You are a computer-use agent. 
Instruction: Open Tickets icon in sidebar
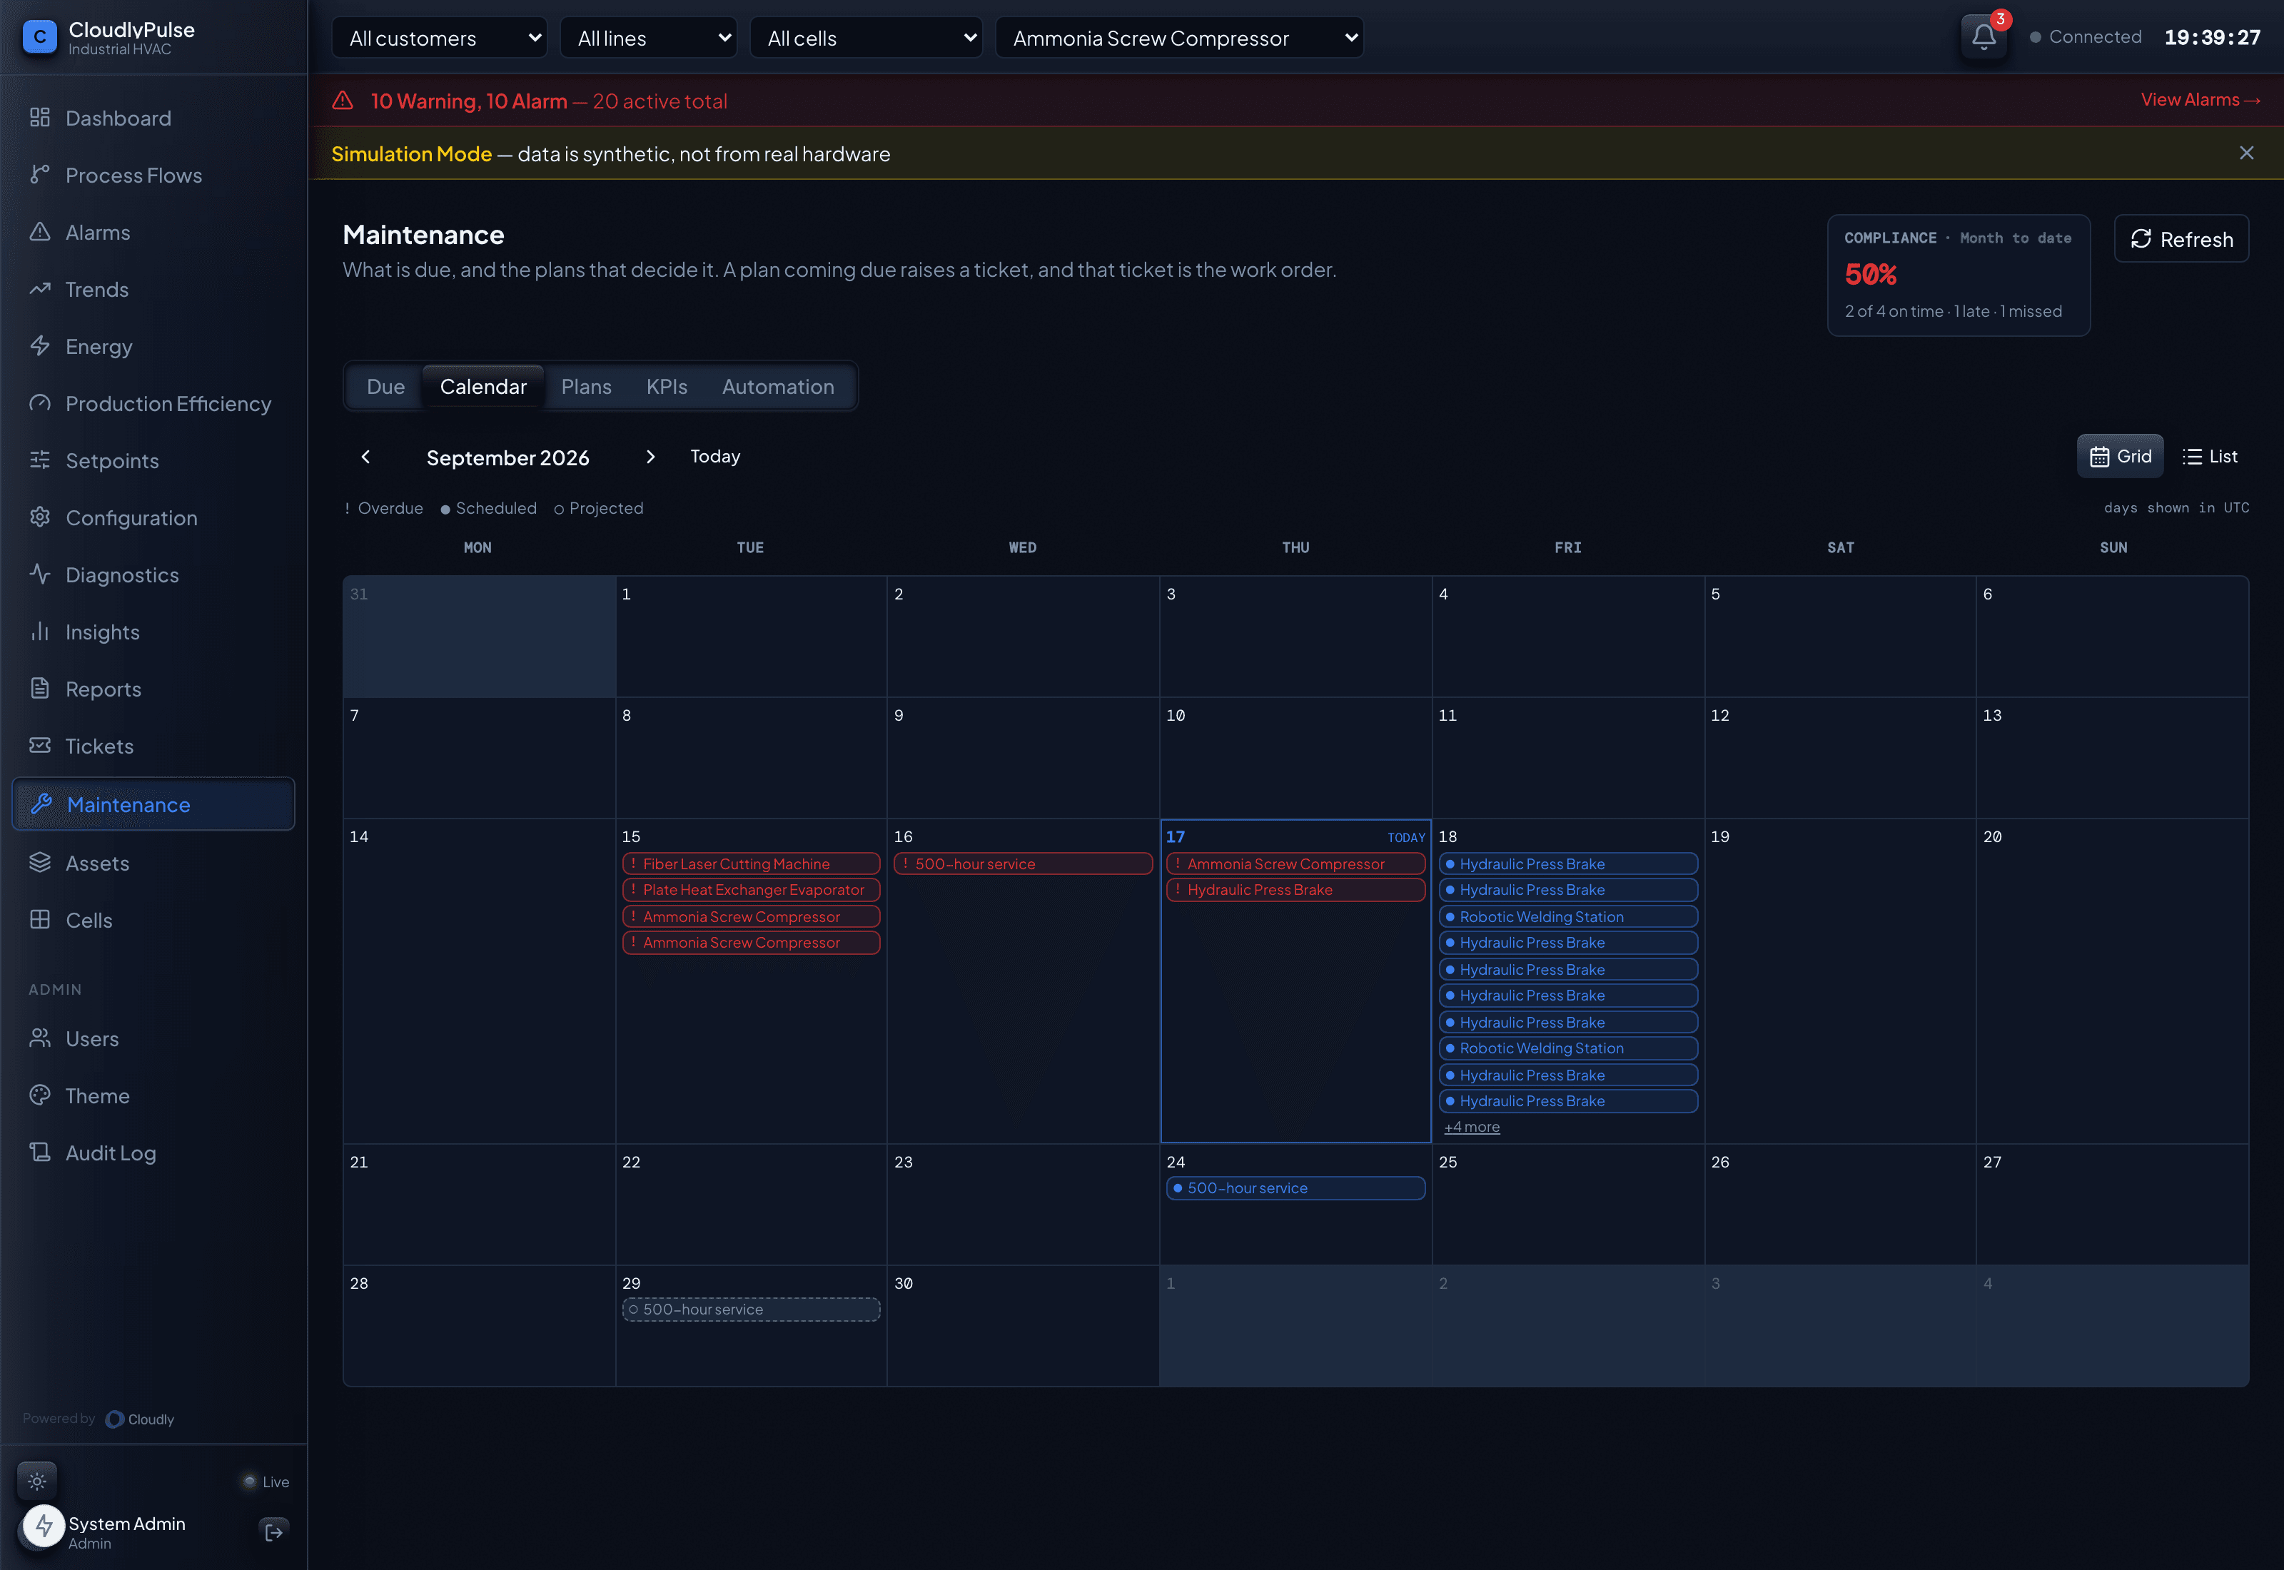pos(39,746)
